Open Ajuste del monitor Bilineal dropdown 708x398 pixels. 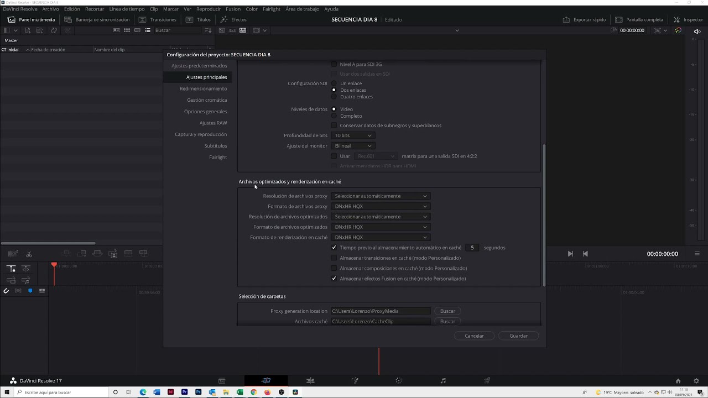click(x=353, y=146)
